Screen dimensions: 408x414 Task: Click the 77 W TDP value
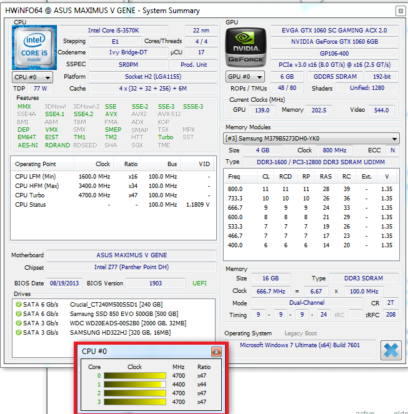[40, 89]
